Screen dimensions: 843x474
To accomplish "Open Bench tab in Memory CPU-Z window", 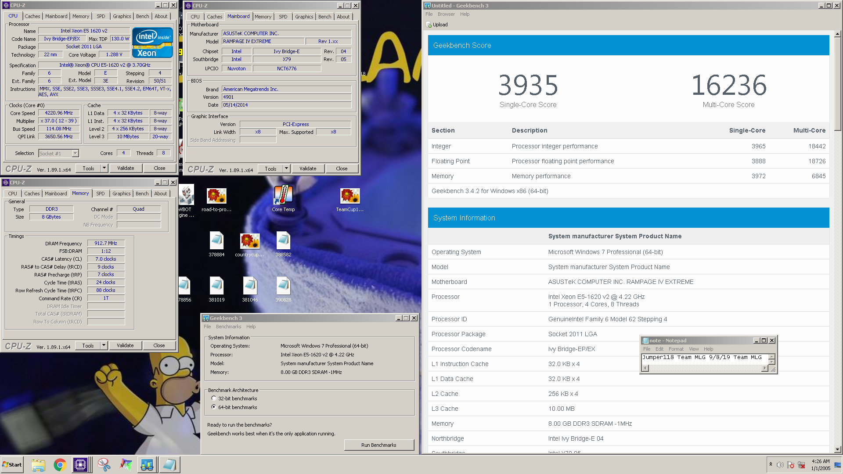I will click(142, 194).
